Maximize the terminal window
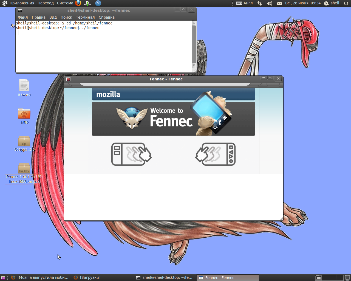 pos(184,10)
